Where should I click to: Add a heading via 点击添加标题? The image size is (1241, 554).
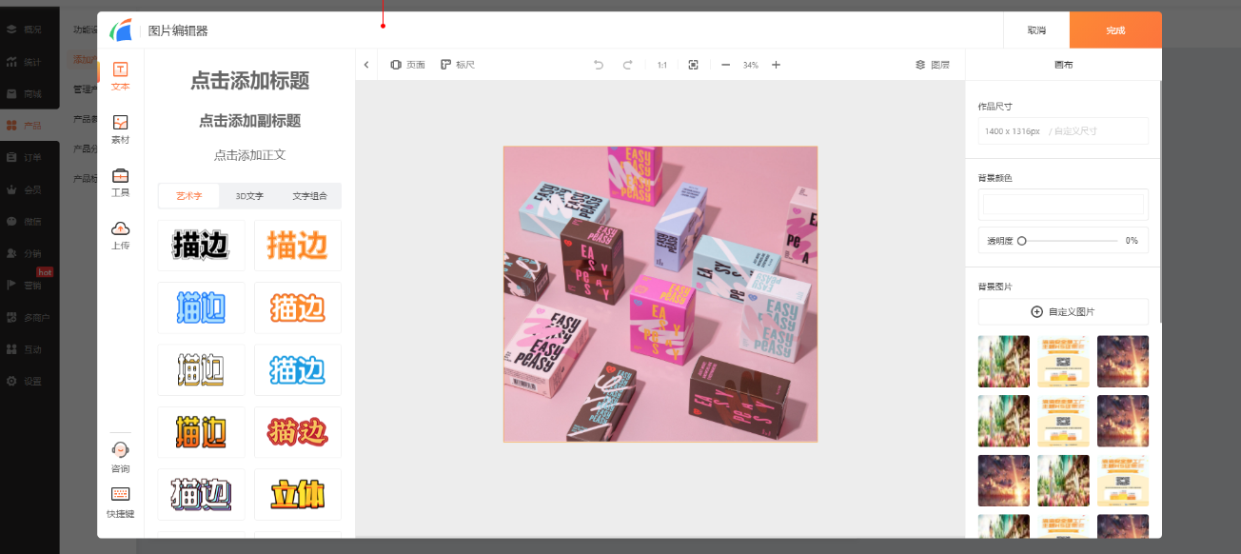coord(250,81)
